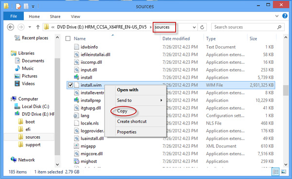The height and width of the screenshot is (179, 292).
Task: Choose Copy from the context menu
Action: click(x=122, y=111)
